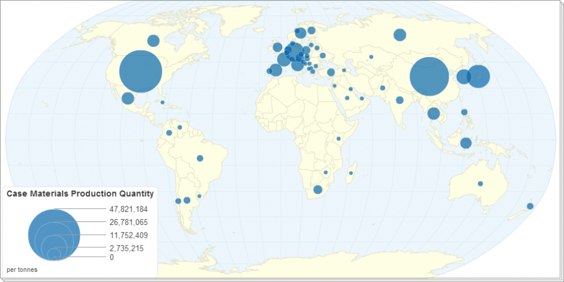564x282 pixels.
Task: Select the 2,735,215 legend label
Action: (x=125, y=248)
